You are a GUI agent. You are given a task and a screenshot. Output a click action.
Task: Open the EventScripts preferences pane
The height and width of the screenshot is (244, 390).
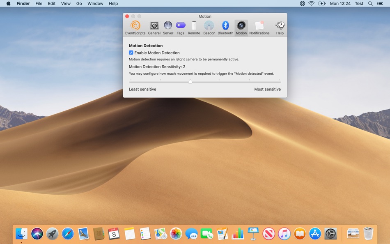click(x=135, y=28)
